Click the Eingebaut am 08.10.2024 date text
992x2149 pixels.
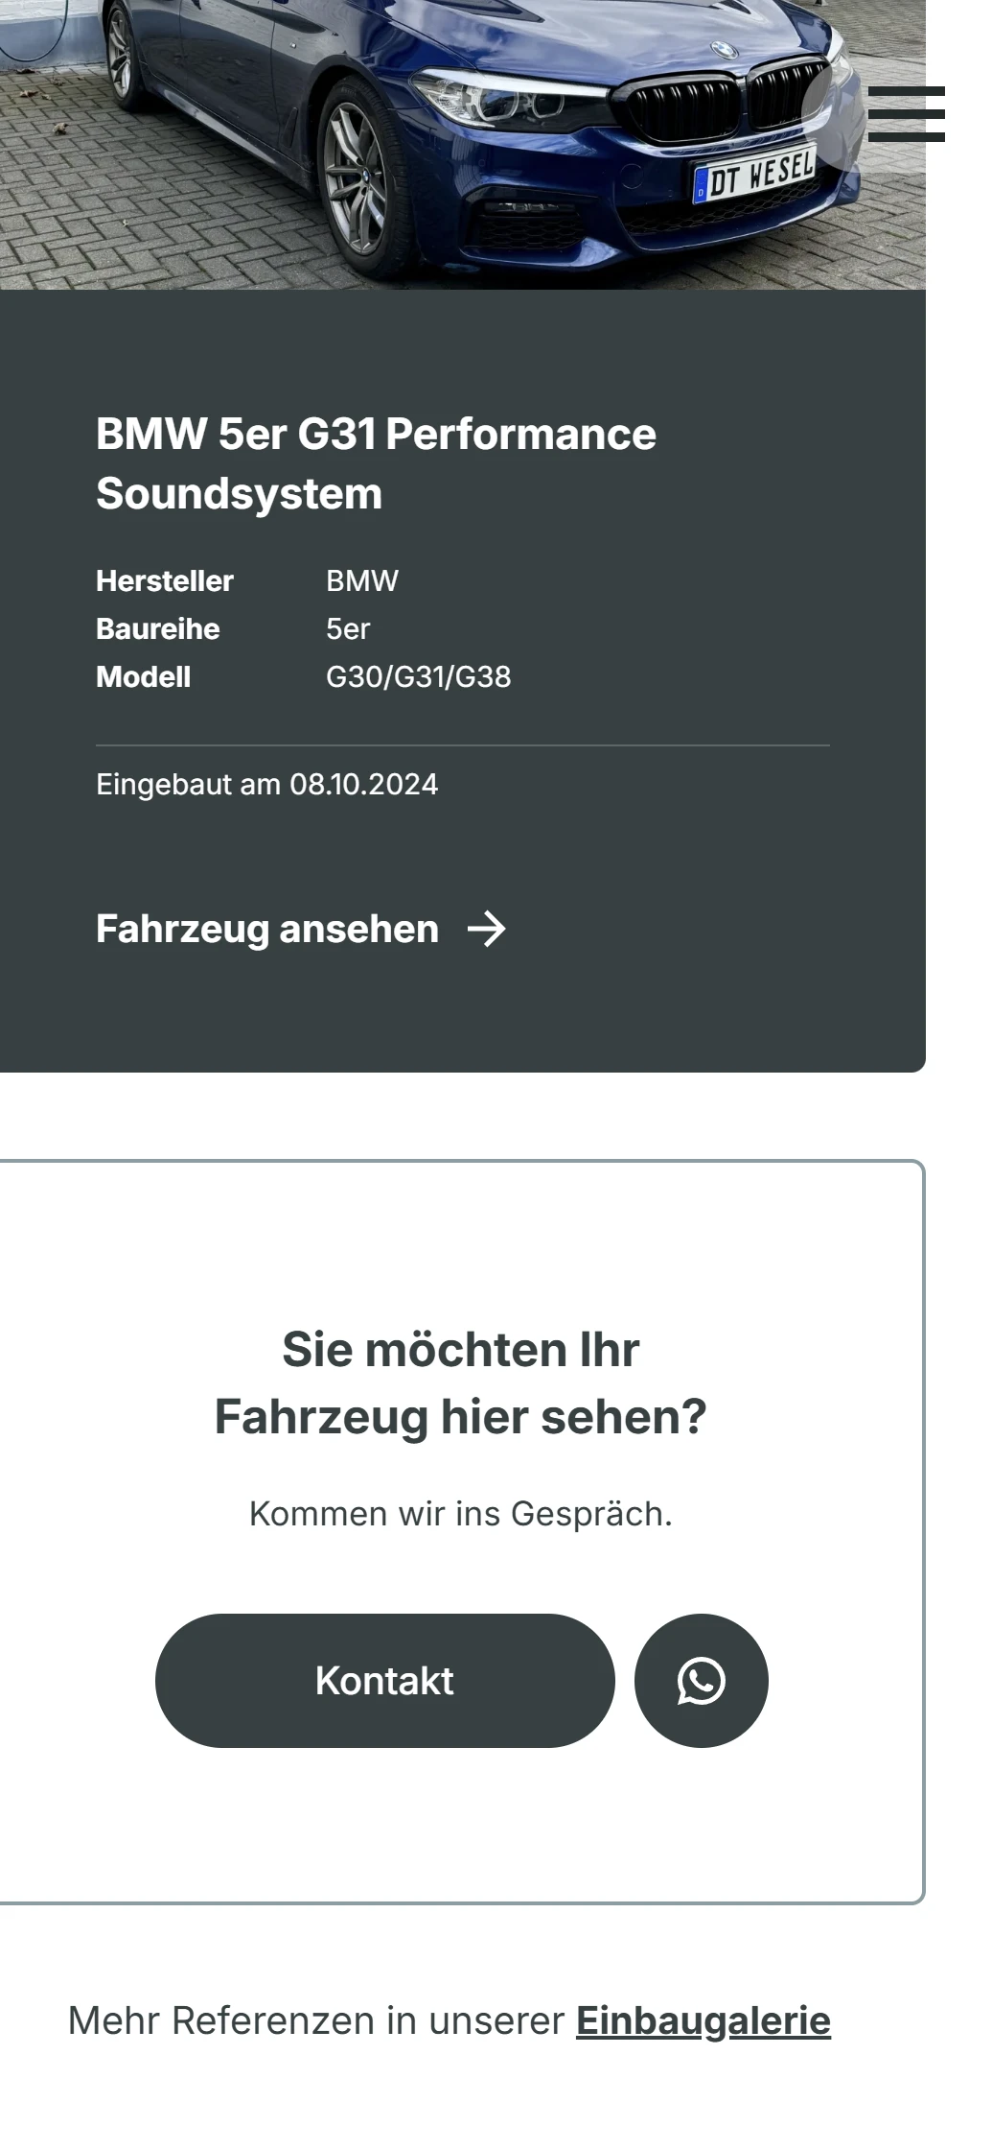pos(267,784)
